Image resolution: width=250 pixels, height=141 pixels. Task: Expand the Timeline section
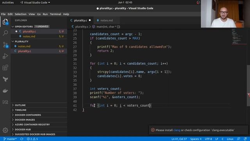pos(21,110)
